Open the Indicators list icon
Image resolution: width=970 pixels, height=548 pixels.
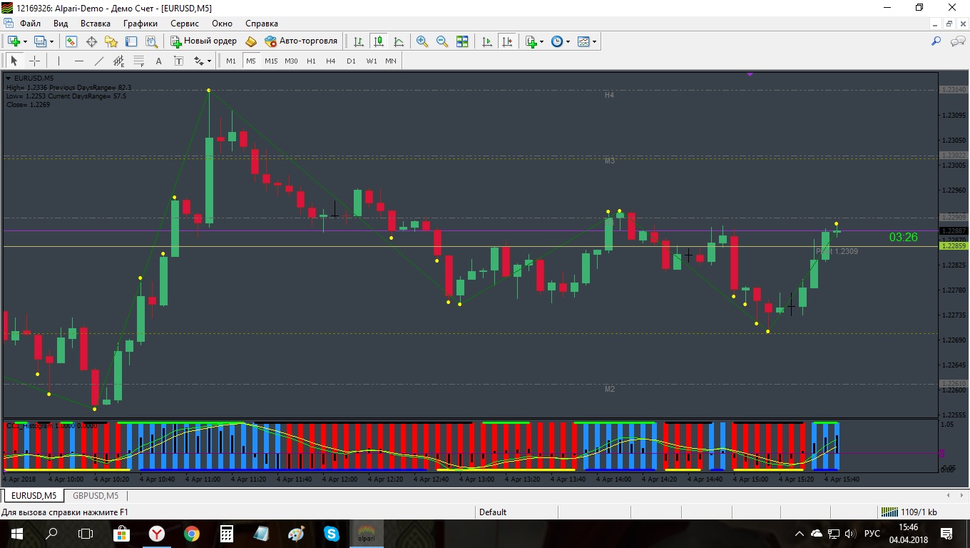point(531,41)
